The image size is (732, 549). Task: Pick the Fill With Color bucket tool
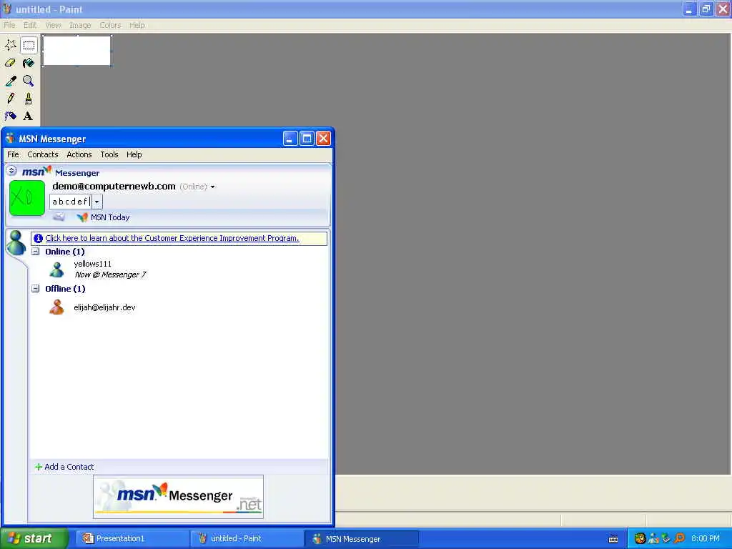[29, 63]
